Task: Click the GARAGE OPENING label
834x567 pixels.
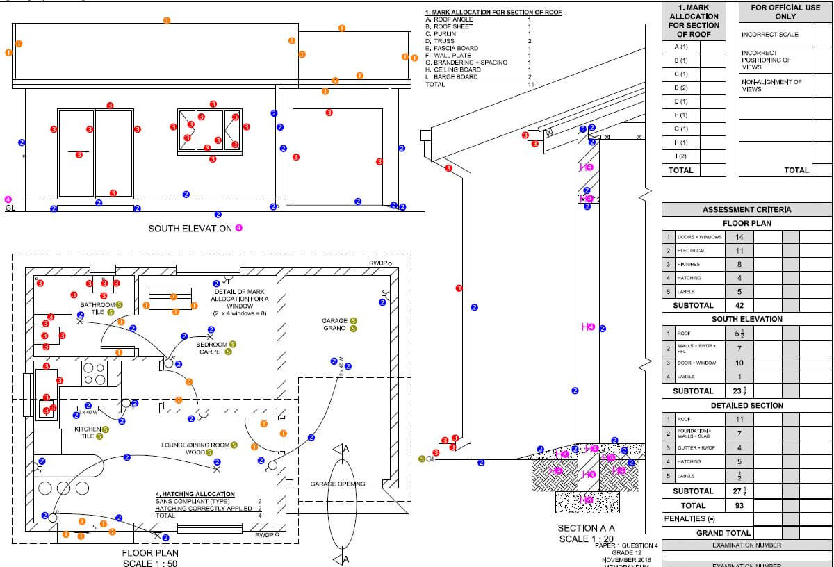Action: pos(338,484)
